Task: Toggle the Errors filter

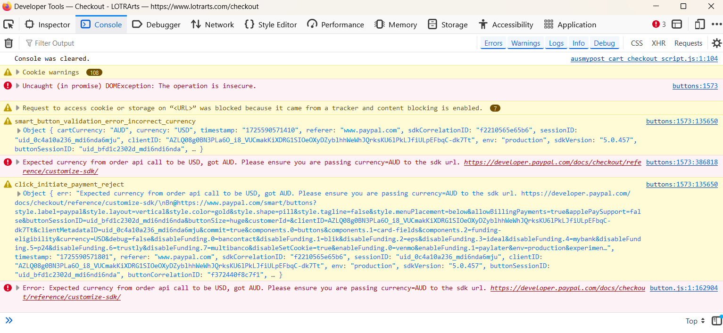Action: [x=493, y=43]
